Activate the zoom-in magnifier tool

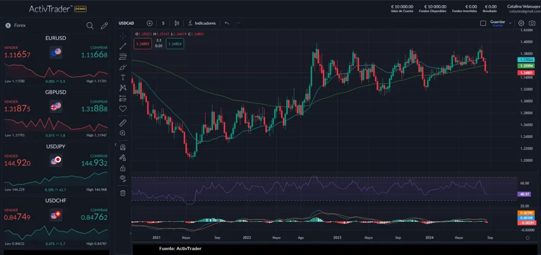point(123,133)
